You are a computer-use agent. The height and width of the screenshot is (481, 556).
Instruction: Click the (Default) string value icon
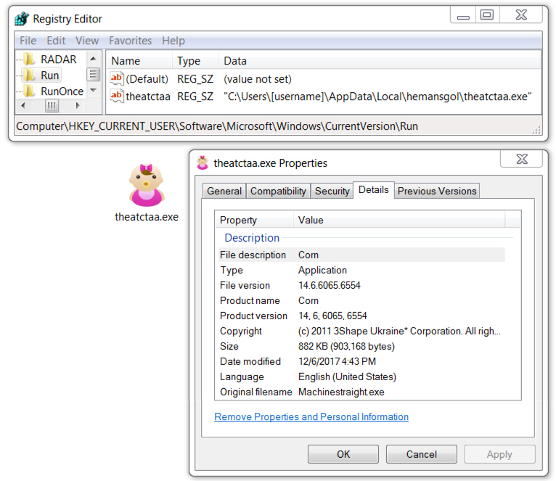click(x=116, y=78)
